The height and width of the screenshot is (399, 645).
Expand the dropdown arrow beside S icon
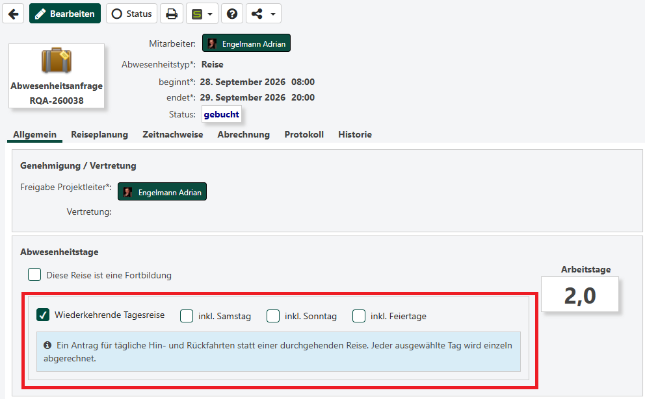[210, 14]
